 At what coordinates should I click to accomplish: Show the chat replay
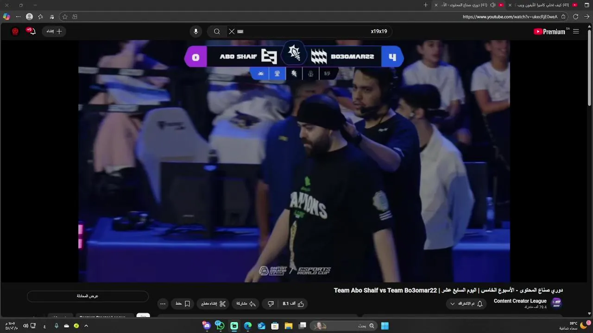coord(88,296)
